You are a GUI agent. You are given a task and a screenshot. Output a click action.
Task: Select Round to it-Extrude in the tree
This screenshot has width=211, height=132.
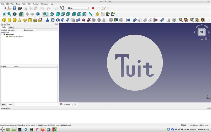coord(16,37)
